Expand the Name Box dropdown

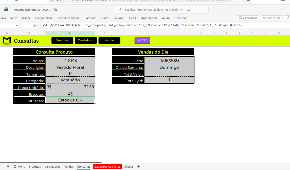[x=17, y=26]
